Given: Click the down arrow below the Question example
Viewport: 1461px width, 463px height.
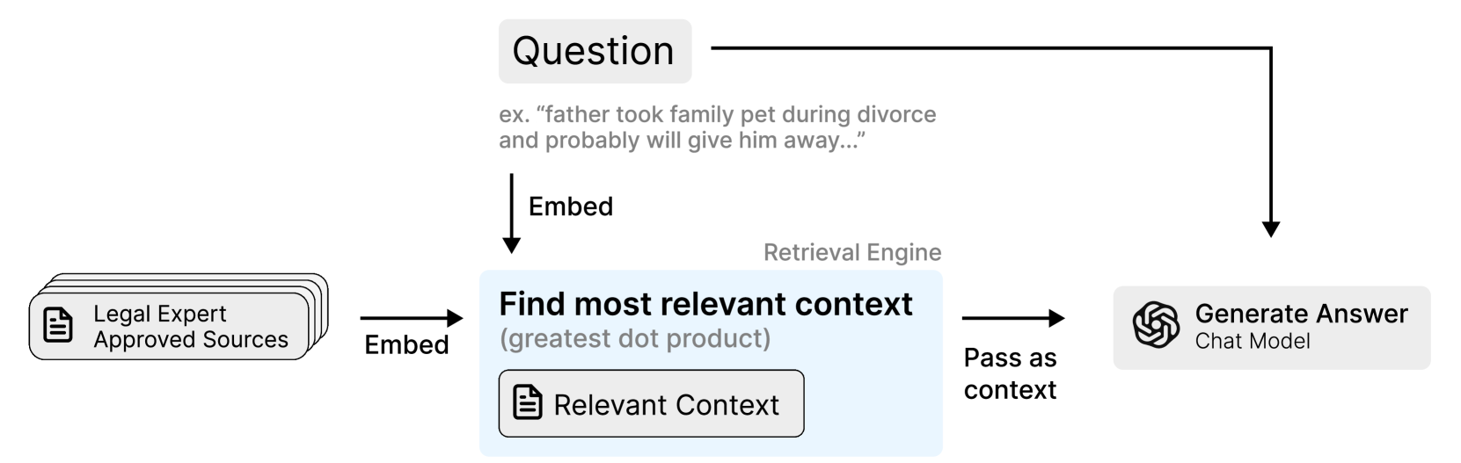Looking at the screenshot, I should click(511, 213).
